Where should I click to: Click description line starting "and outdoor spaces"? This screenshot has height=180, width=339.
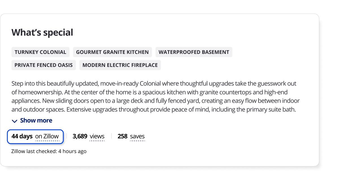(153, 109)
